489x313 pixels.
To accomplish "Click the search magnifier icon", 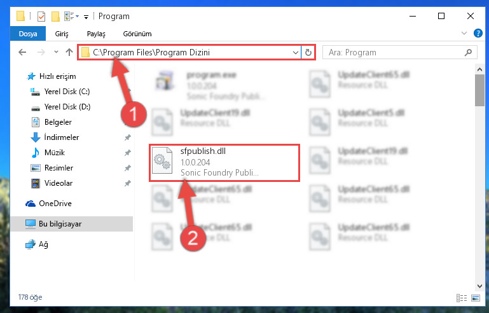I will coord(468,52).
